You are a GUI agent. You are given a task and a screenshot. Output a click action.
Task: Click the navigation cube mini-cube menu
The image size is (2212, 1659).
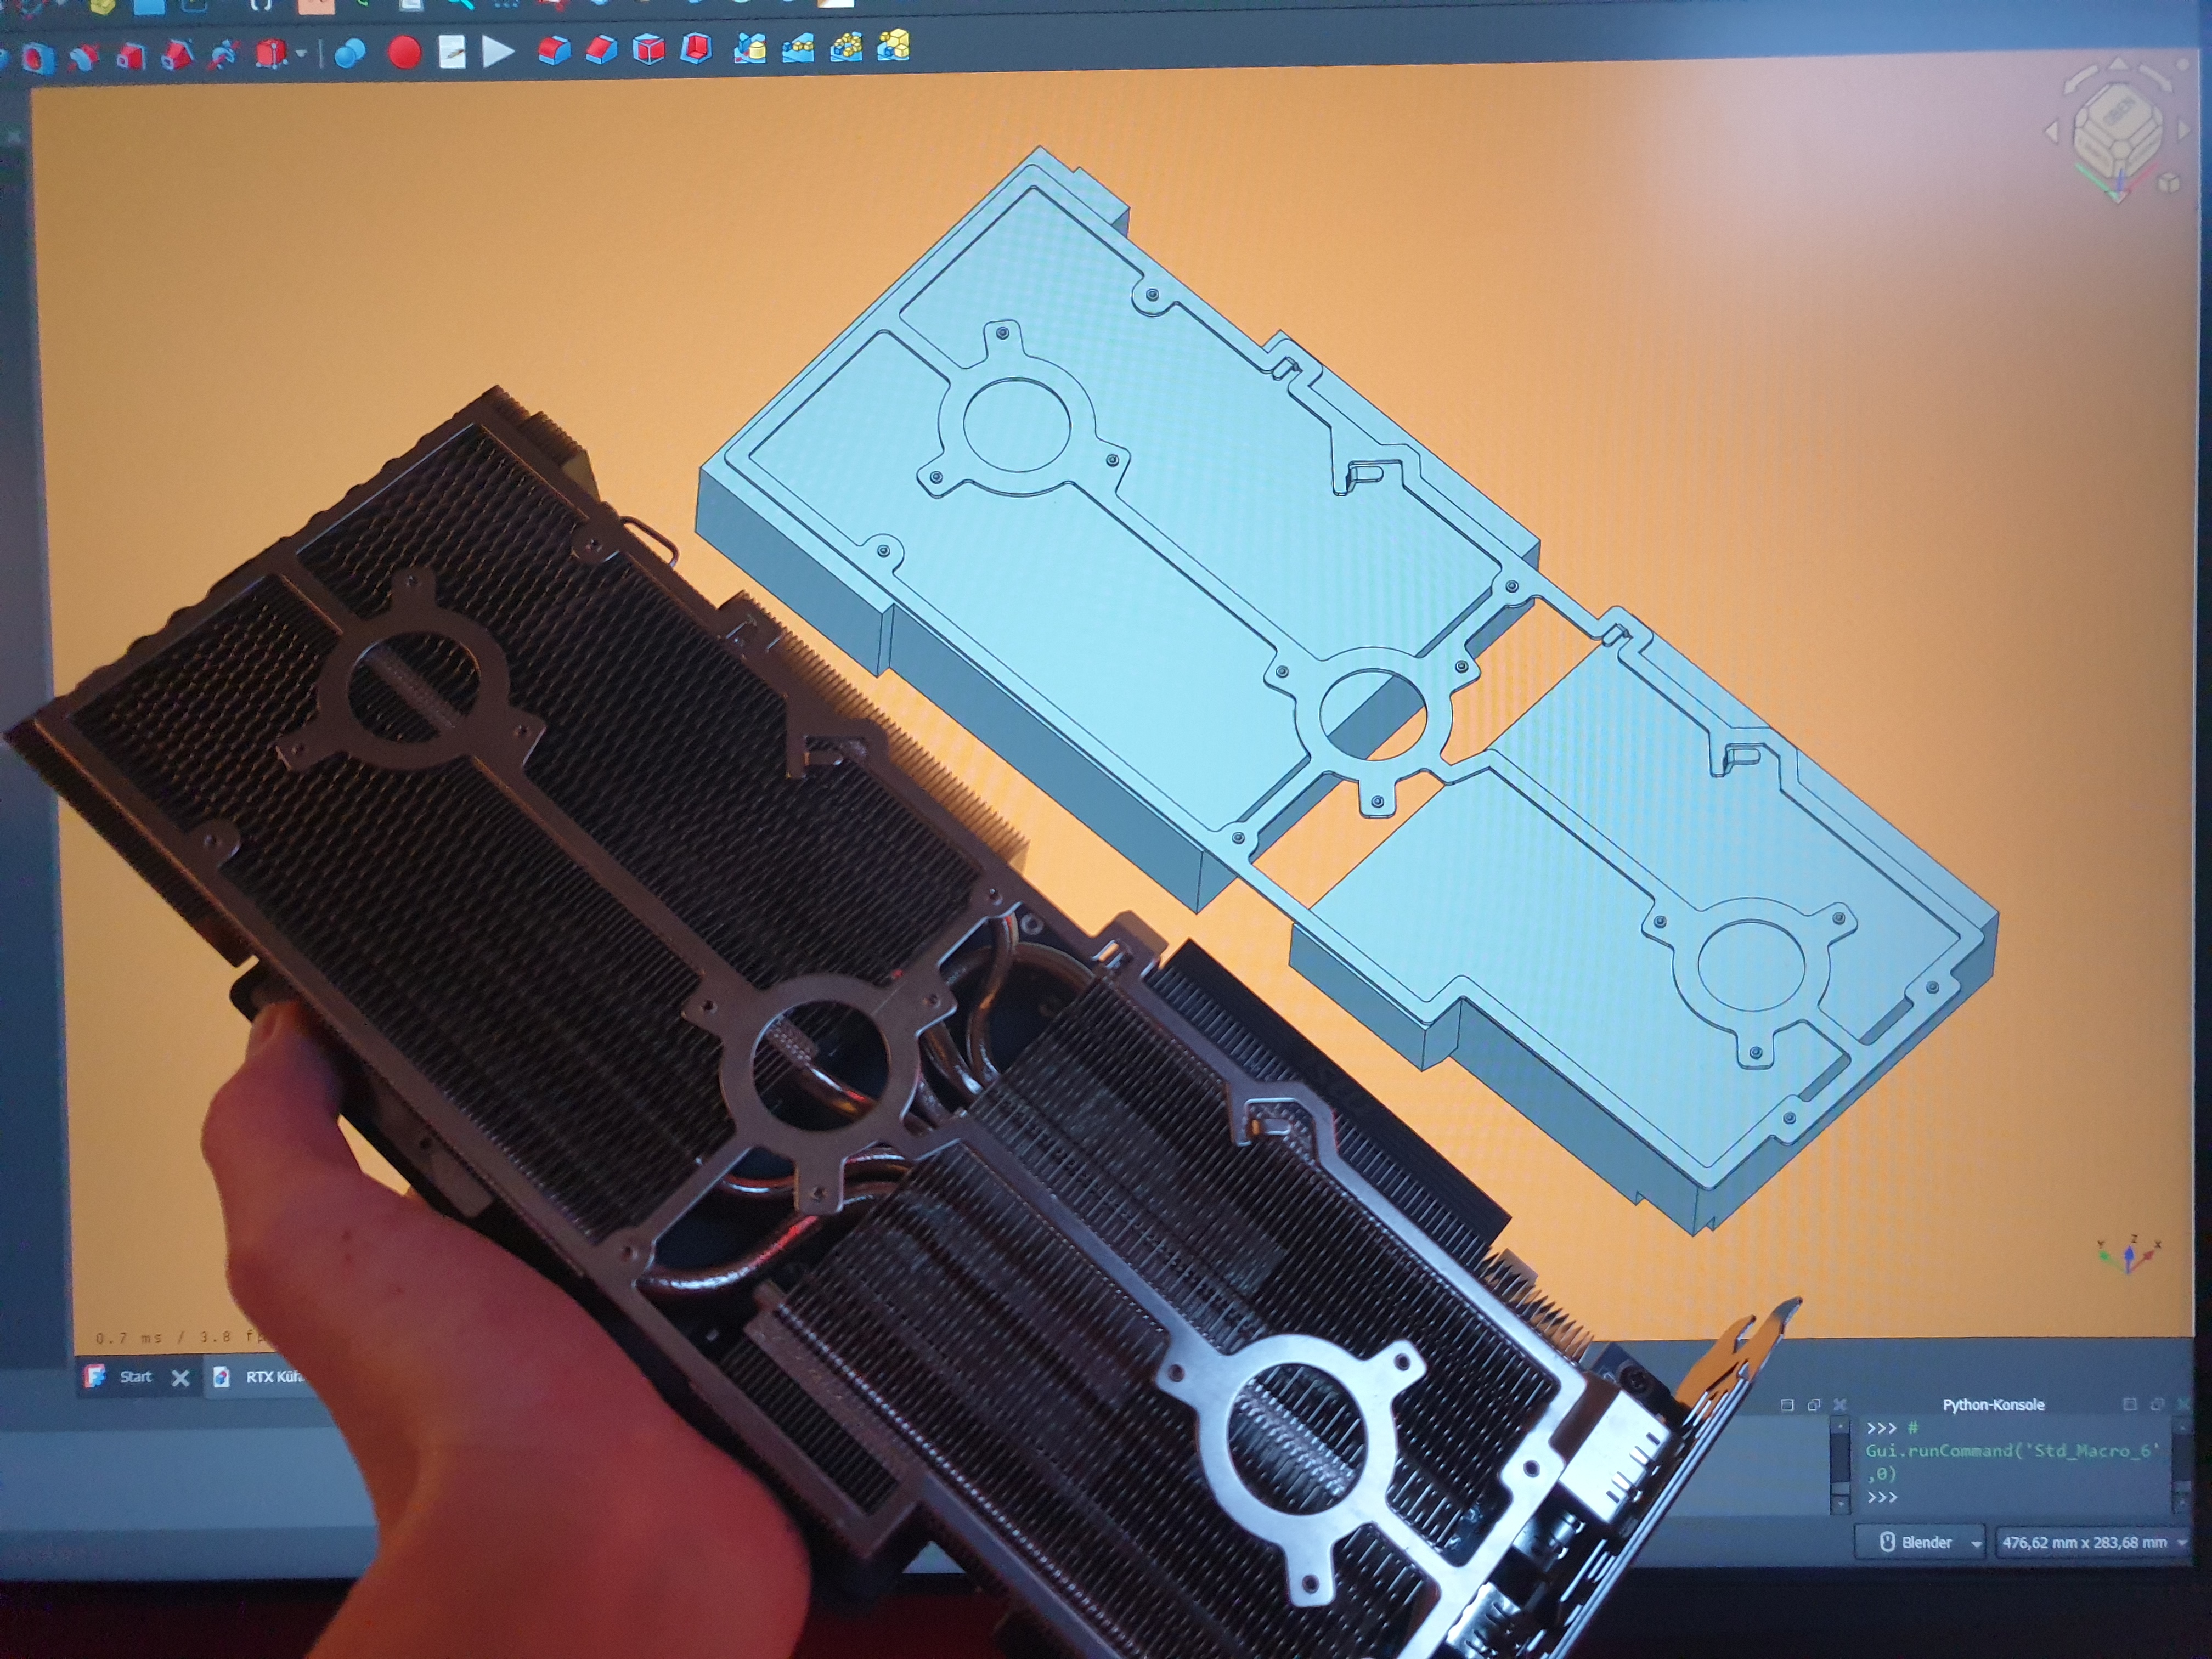[x=2168, y=183]
